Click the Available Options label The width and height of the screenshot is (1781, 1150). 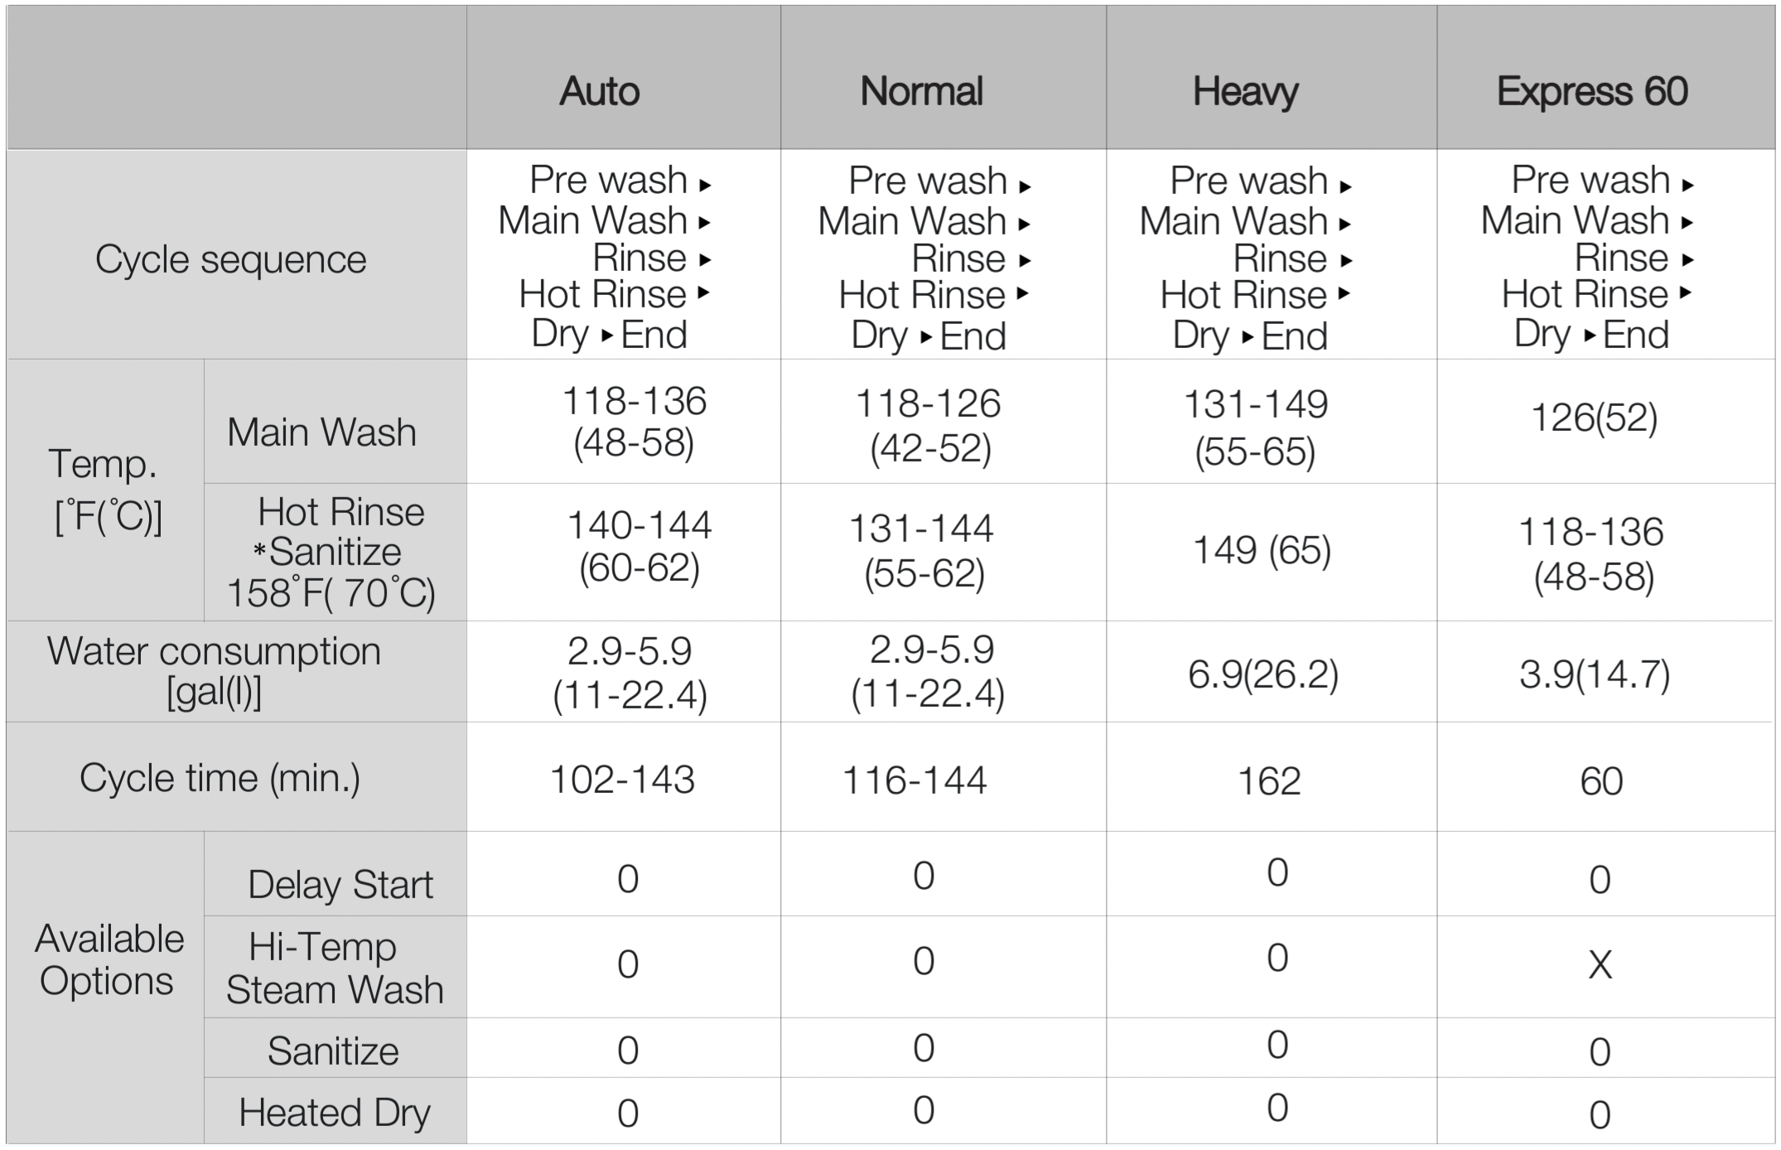point(108,959)
